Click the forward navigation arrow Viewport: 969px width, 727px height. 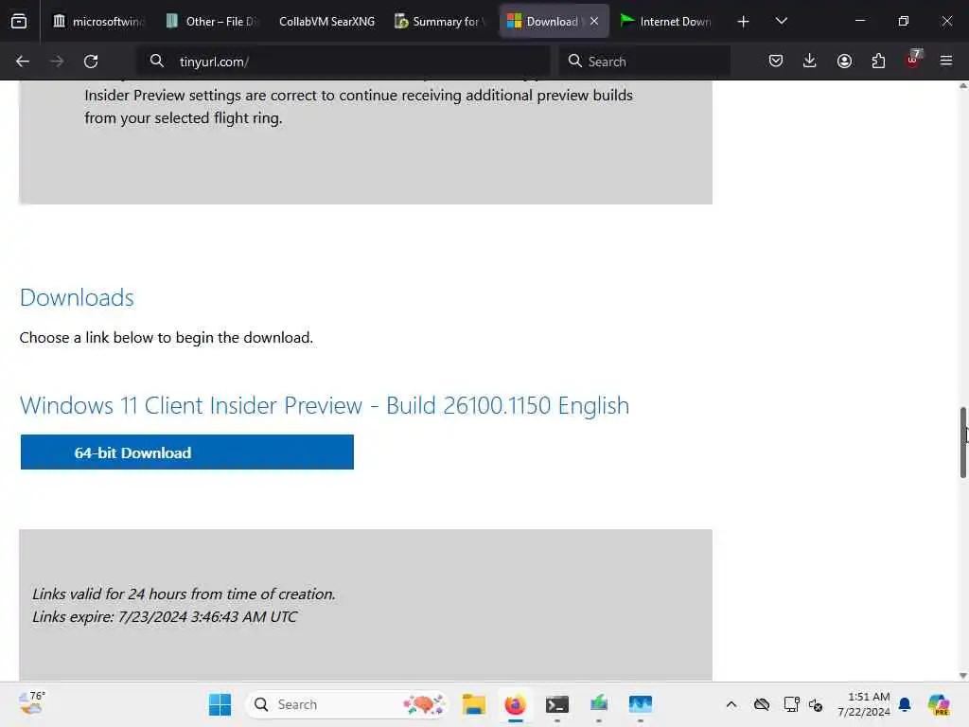(x=56, y=62)
